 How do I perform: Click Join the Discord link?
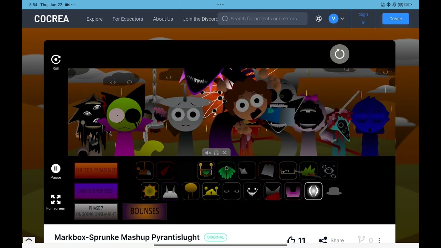(200, 19)
